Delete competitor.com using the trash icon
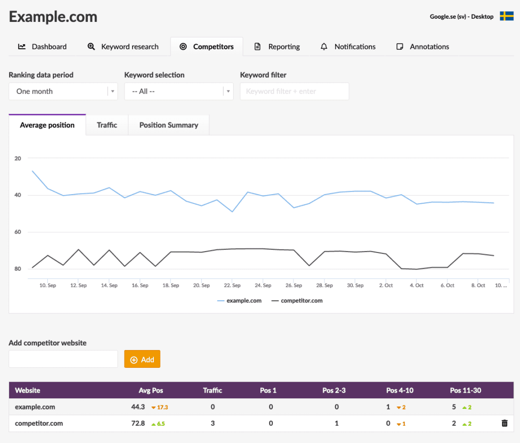 coord(504,423)
